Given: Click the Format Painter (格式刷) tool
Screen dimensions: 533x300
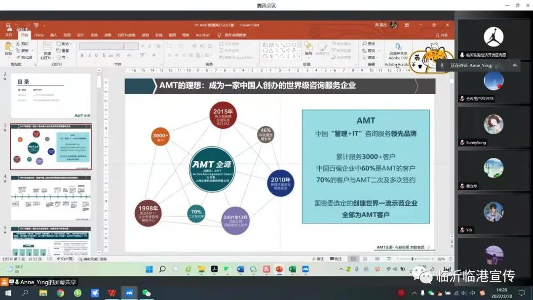Looking at the screenshot, I should pos(24,57).
